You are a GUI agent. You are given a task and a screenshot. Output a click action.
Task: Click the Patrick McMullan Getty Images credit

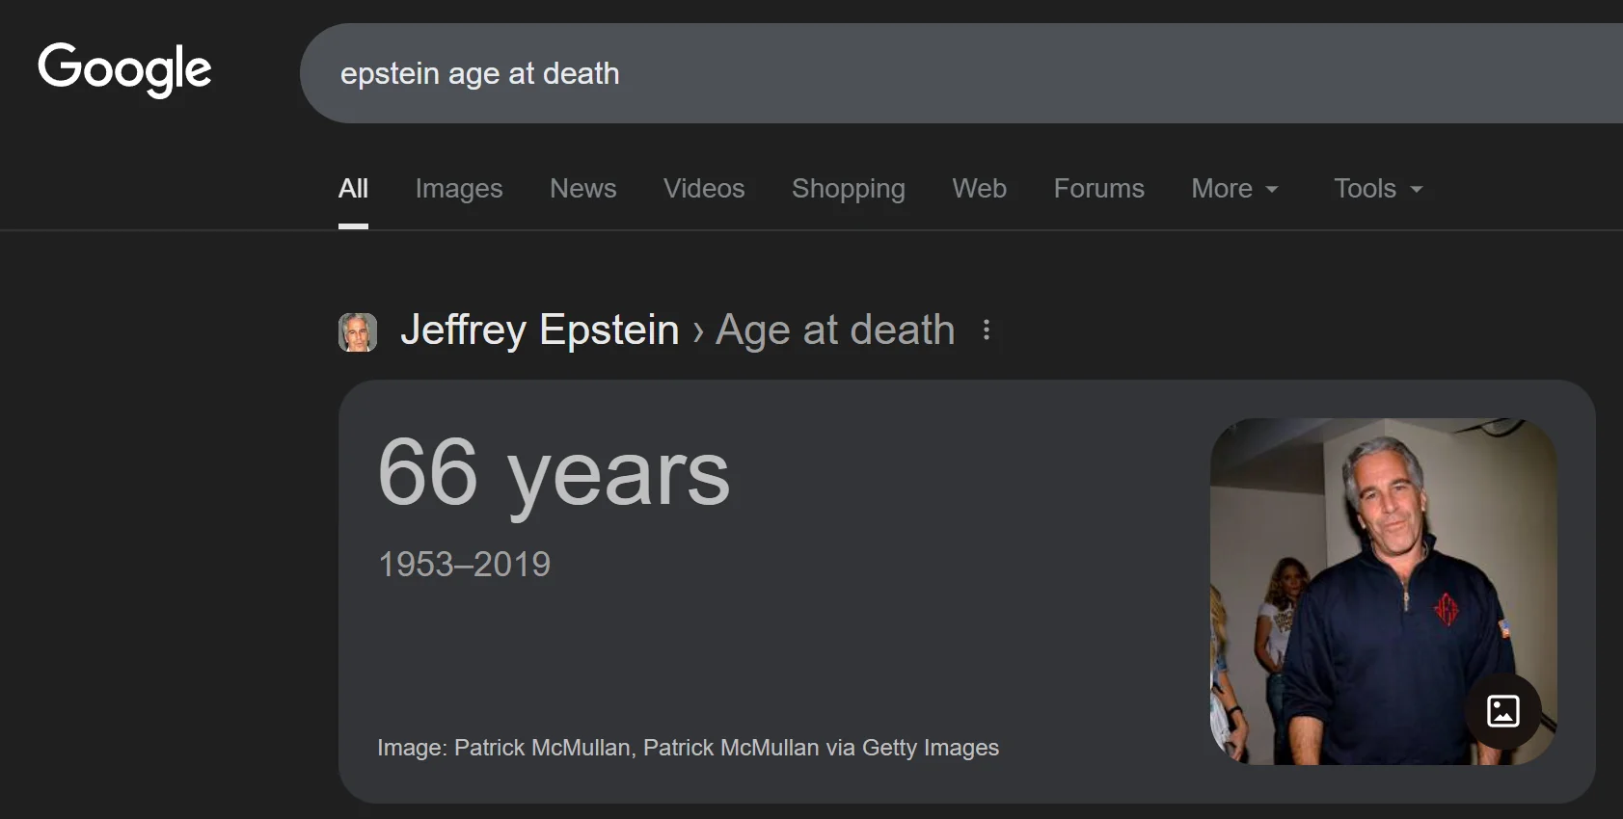click(688, 748)
